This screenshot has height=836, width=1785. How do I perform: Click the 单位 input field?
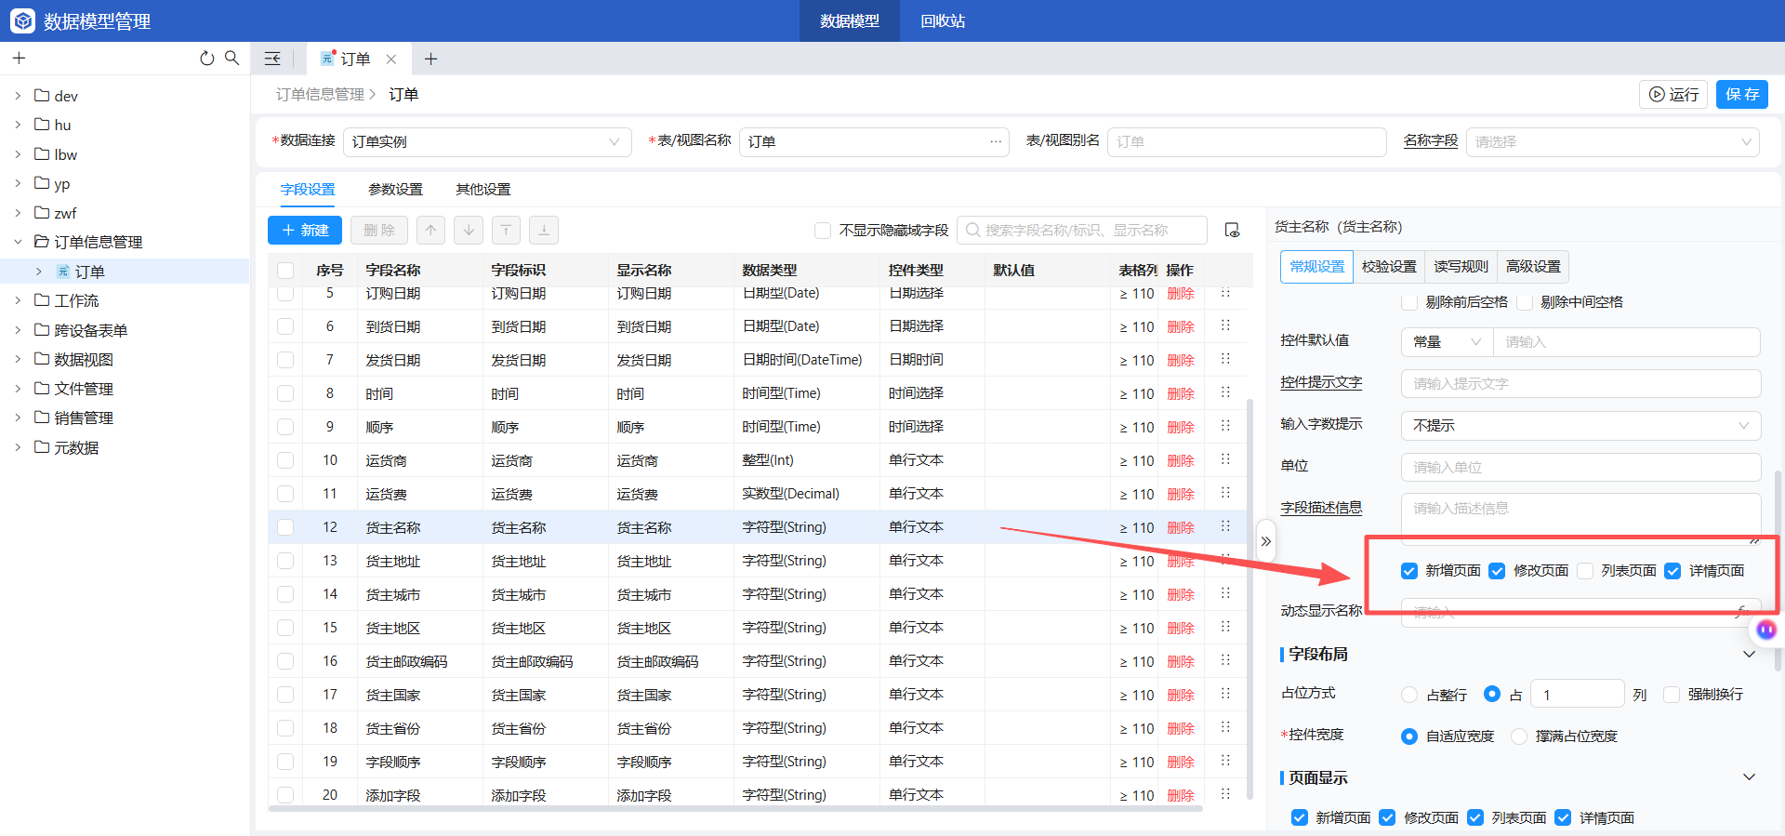(1580, 467)
